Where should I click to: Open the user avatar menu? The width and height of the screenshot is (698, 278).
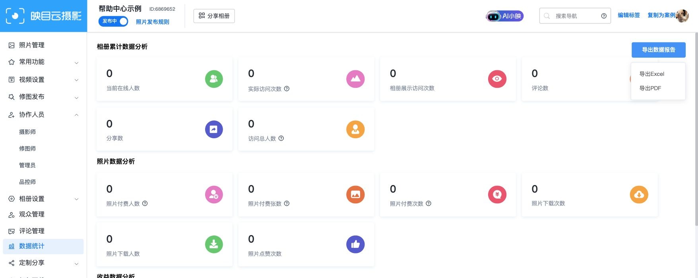coord(682,16)
